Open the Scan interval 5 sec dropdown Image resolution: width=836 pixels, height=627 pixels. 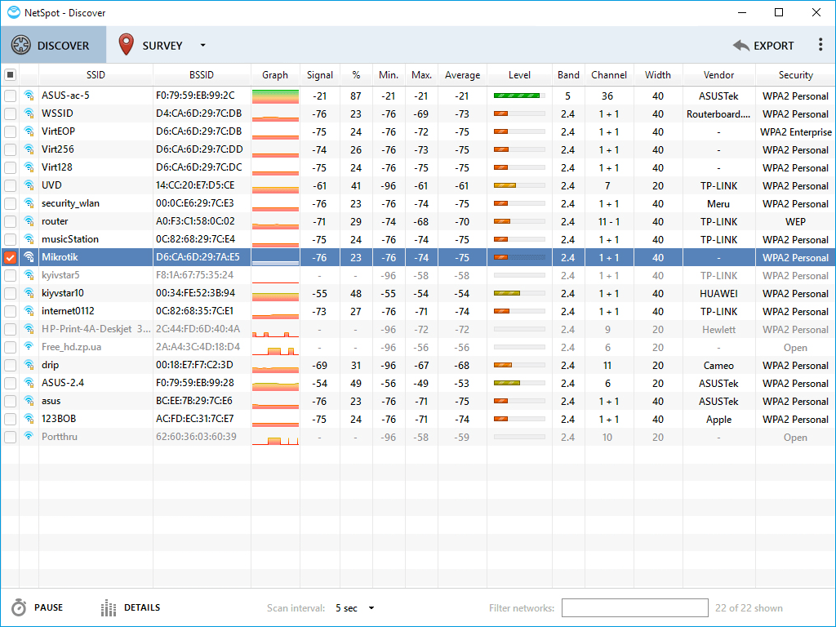[x=354, y=607]
